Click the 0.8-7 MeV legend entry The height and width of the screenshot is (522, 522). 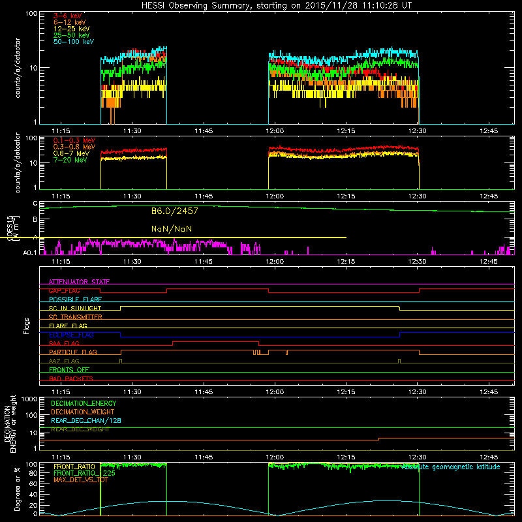[x=71, y=153]
